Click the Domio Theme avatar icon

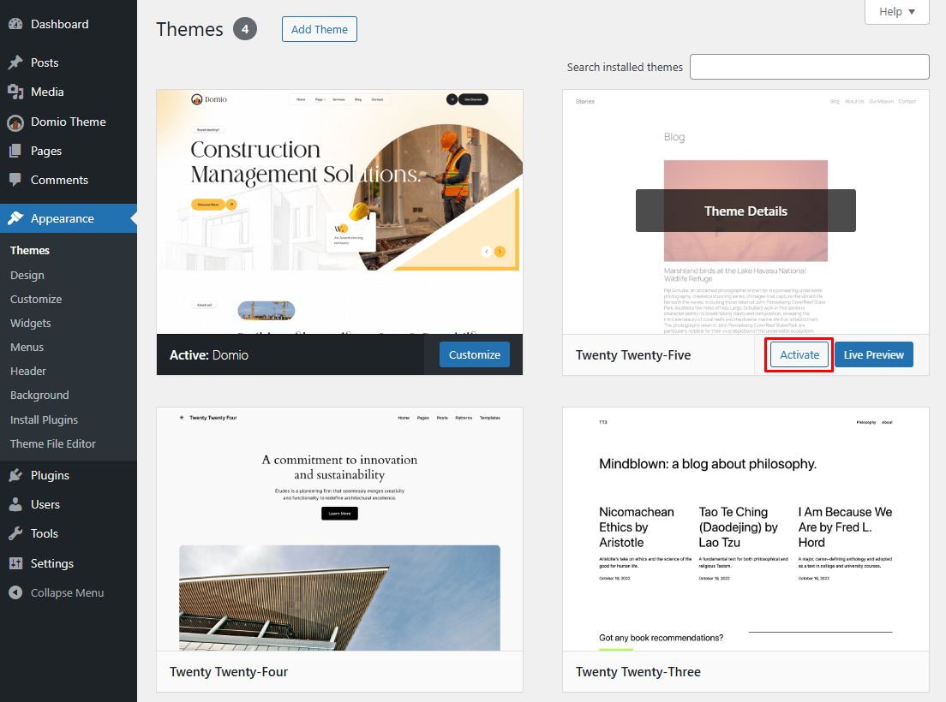(x=15, y=122)
